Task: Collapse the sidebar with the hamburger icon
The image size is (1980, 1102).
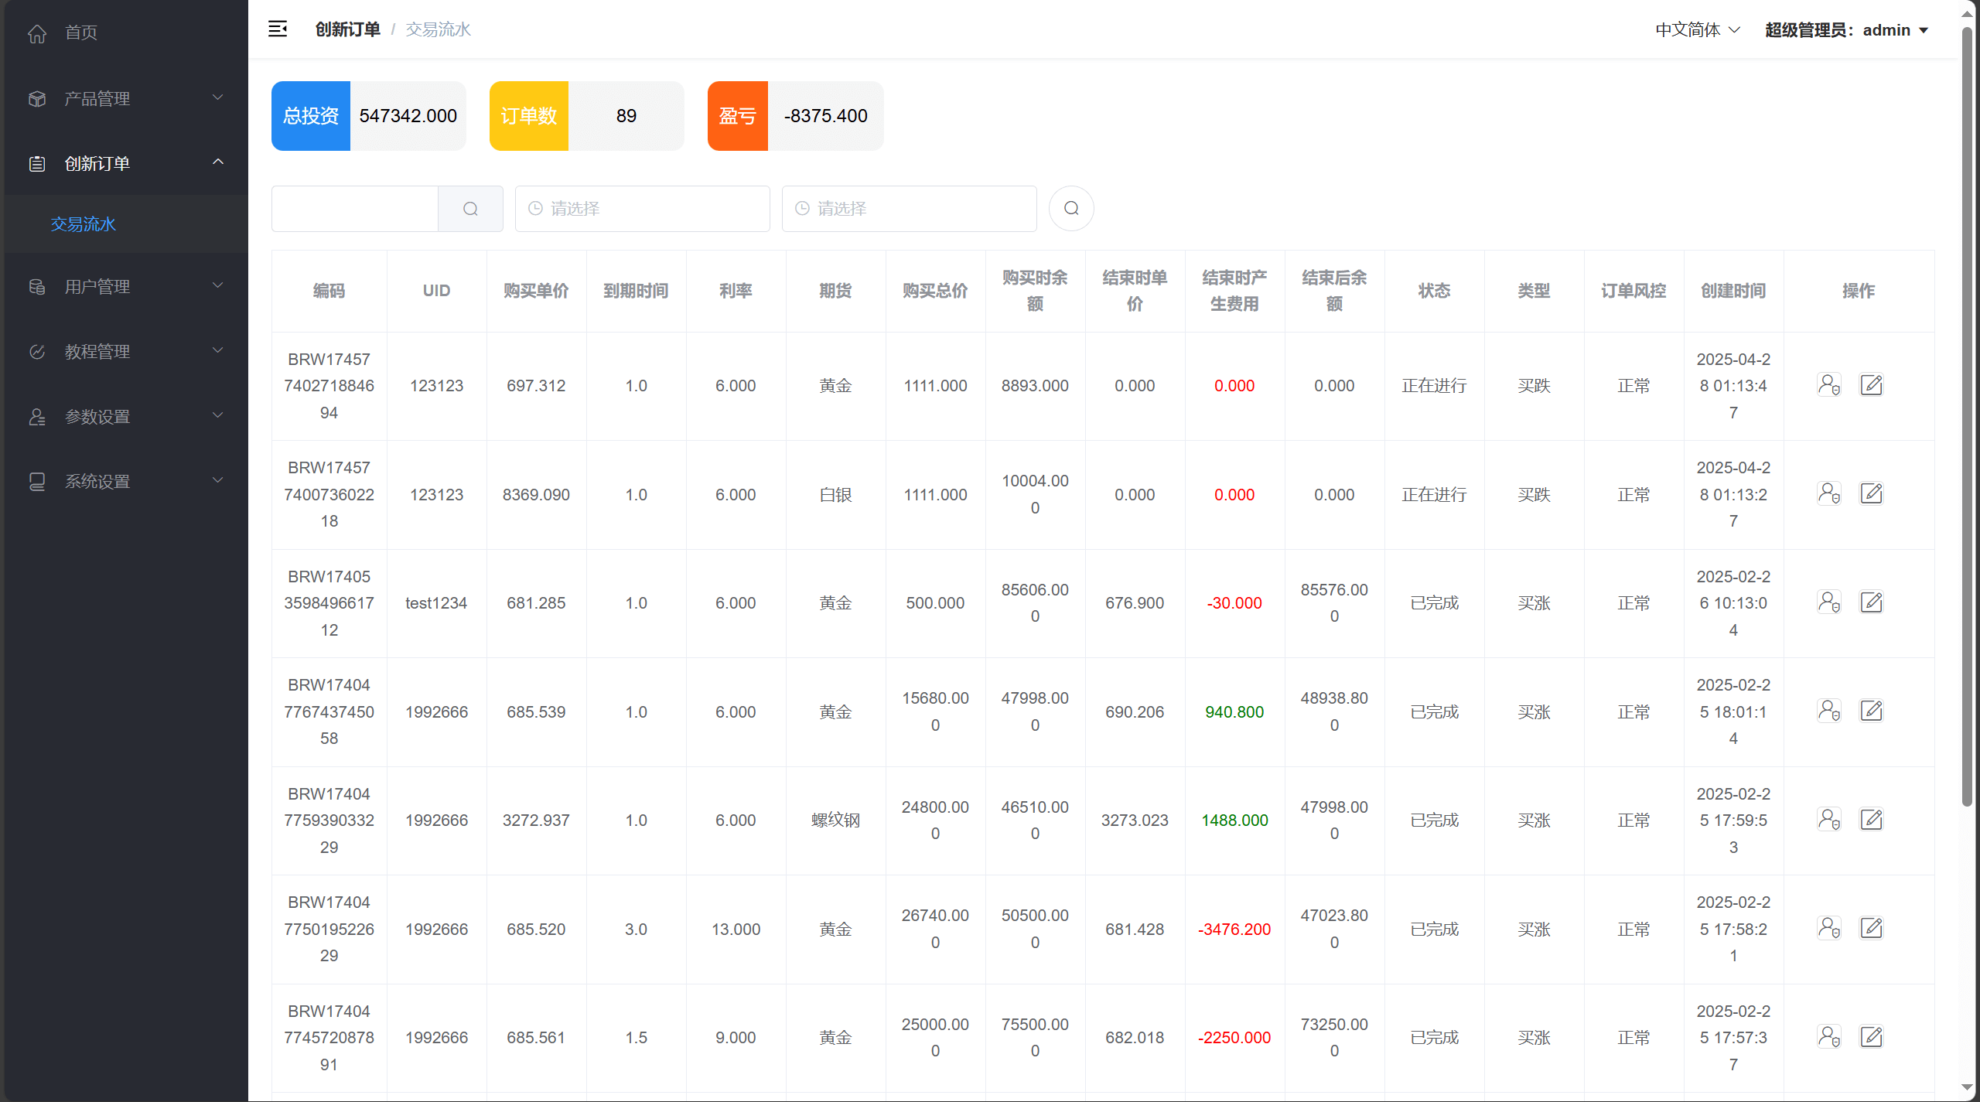Action: [278, 29]
